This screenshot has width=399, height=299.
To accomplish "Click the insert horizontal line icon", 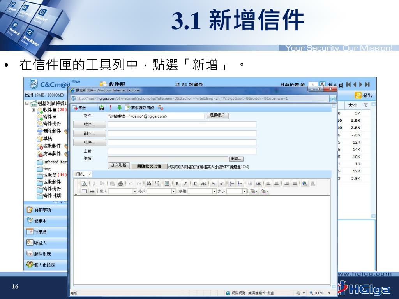I will (x=92, y=191).
